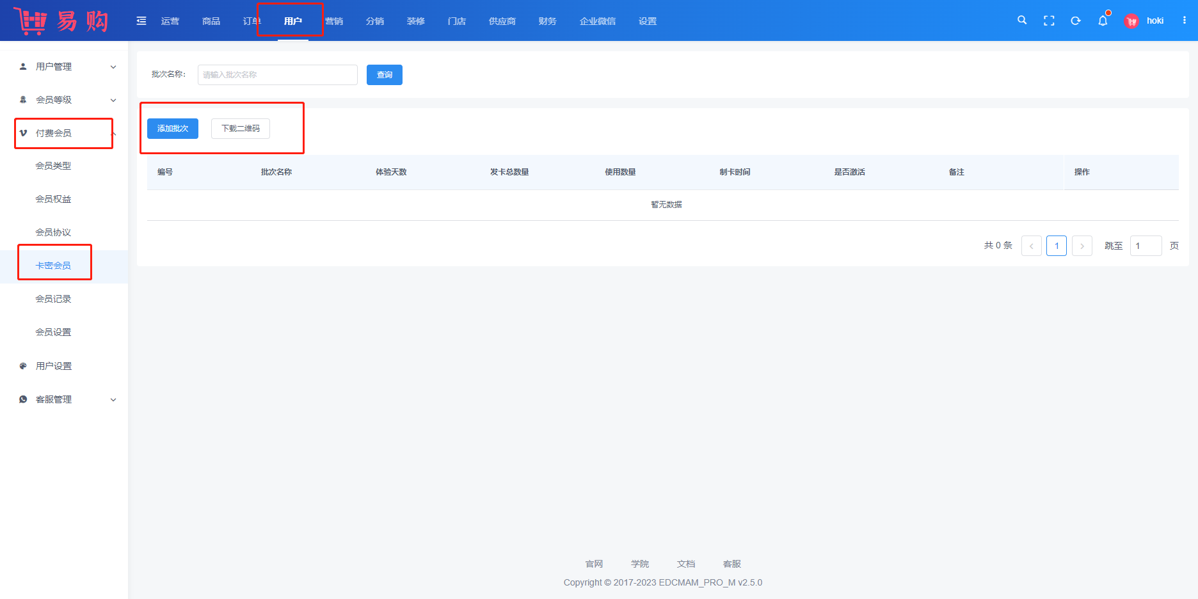Click the refresh page icon
The height and width of the screenshot is (599, 1198).
[1076, 20]
